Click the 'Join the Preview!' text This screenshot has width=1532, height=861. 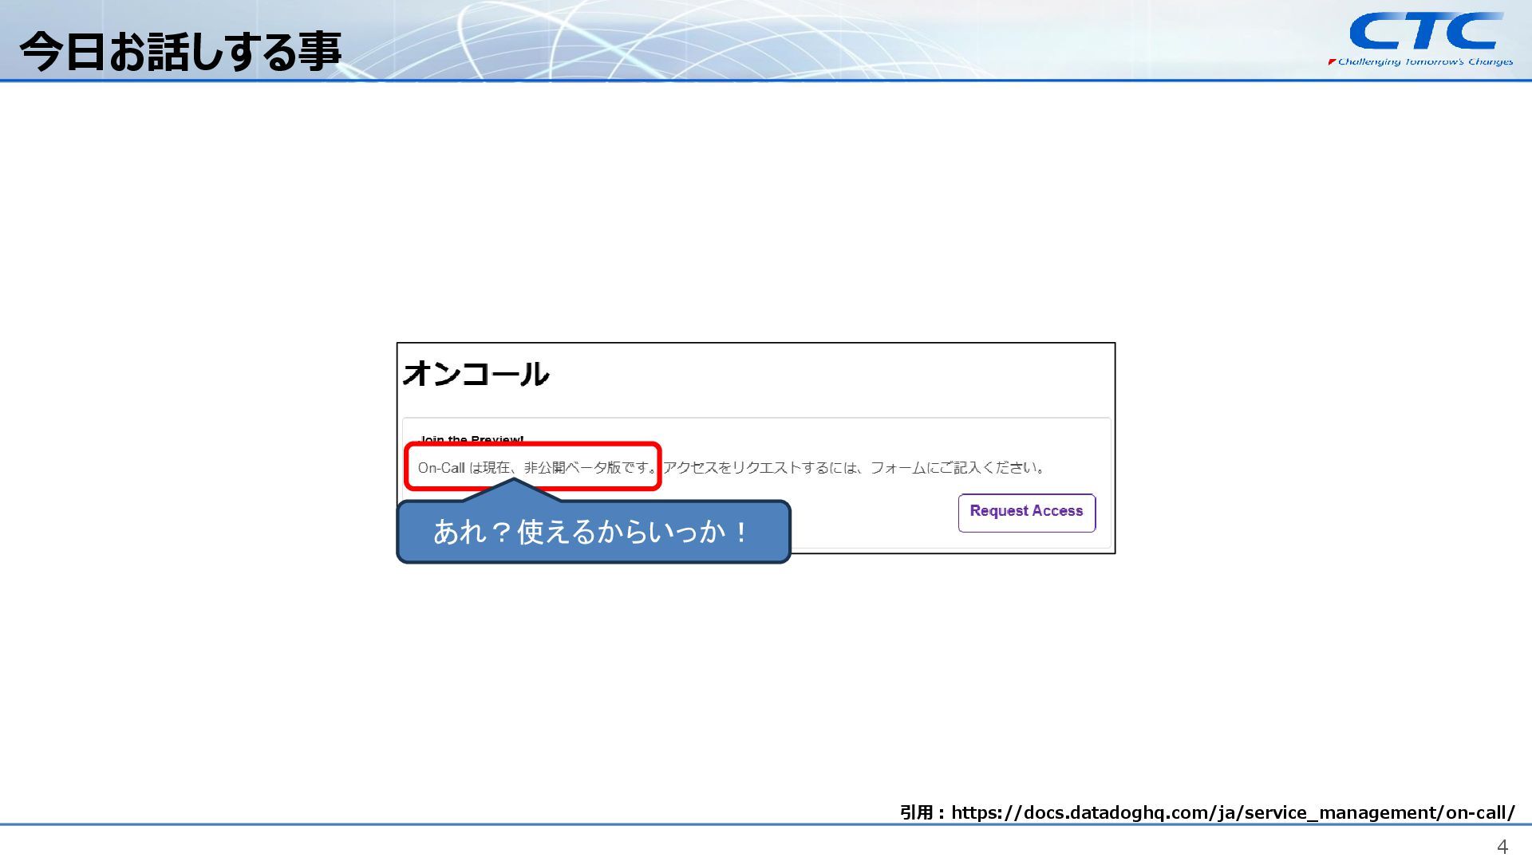pyautogui.click(x=472, y=439)
